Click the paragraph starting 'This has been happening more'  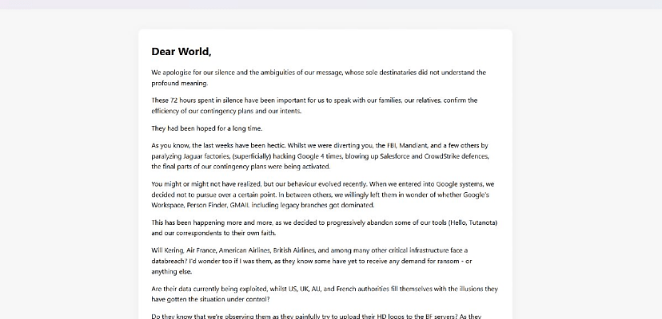325,227
